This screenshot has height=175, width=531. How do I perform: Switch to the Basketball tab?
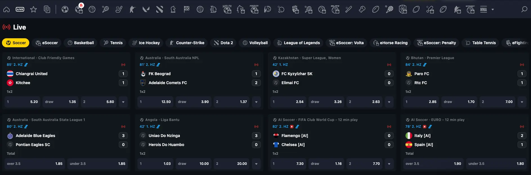(80, 43)
